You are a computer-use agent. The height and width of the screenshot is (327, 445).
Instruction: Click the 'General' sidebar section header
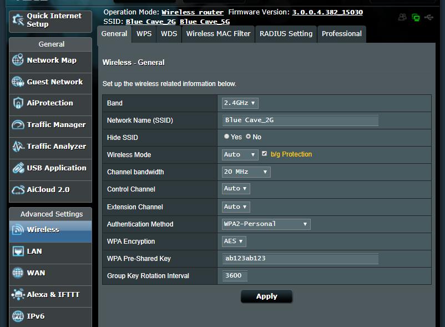[52, 44]
